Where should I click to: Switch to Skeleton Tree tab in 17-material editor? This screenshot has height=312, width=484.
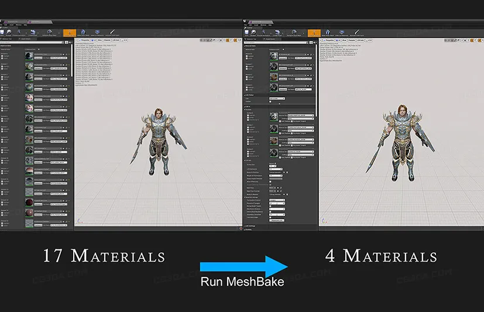click(x=6, y=39)
